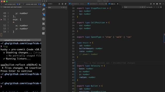Close the hide-tank yarn start terminal tab
Image resolution: width=165 pixels, height=92 pixels.
[x=2, y=7]
